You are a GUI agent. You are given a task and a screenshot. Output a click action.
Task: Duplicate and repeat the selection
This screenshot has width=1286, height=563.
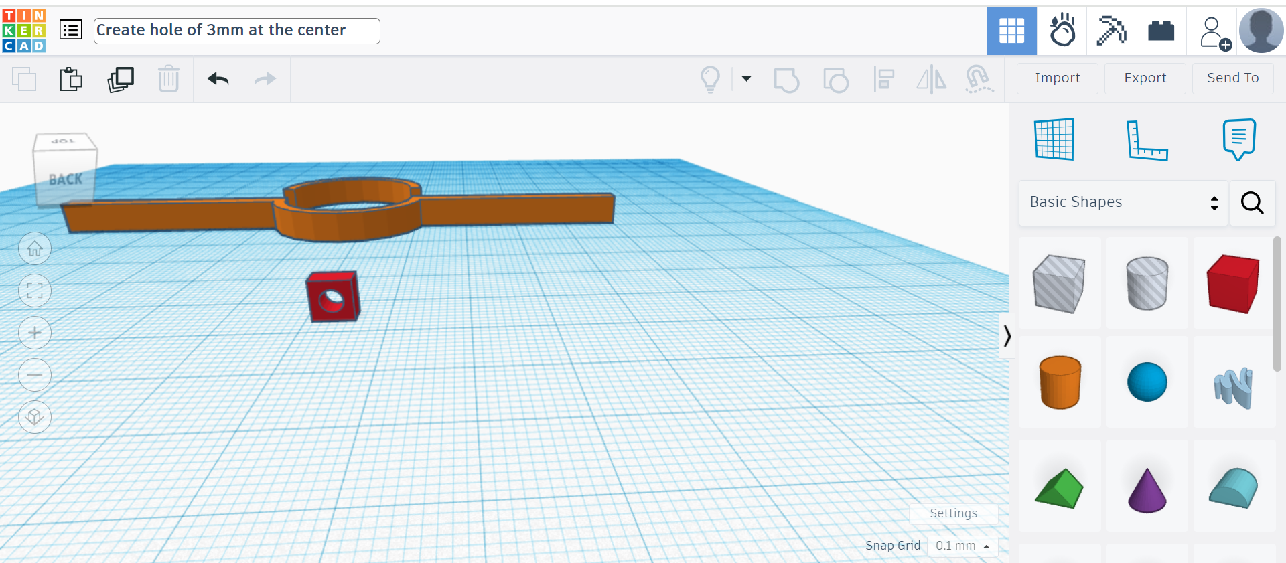[x=121, y=79]
